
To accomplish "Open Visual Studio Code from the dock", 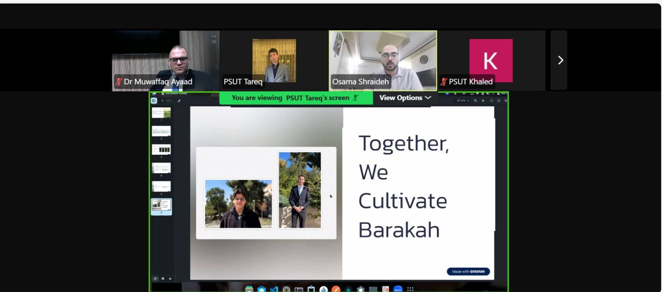I will pos(274,289).
